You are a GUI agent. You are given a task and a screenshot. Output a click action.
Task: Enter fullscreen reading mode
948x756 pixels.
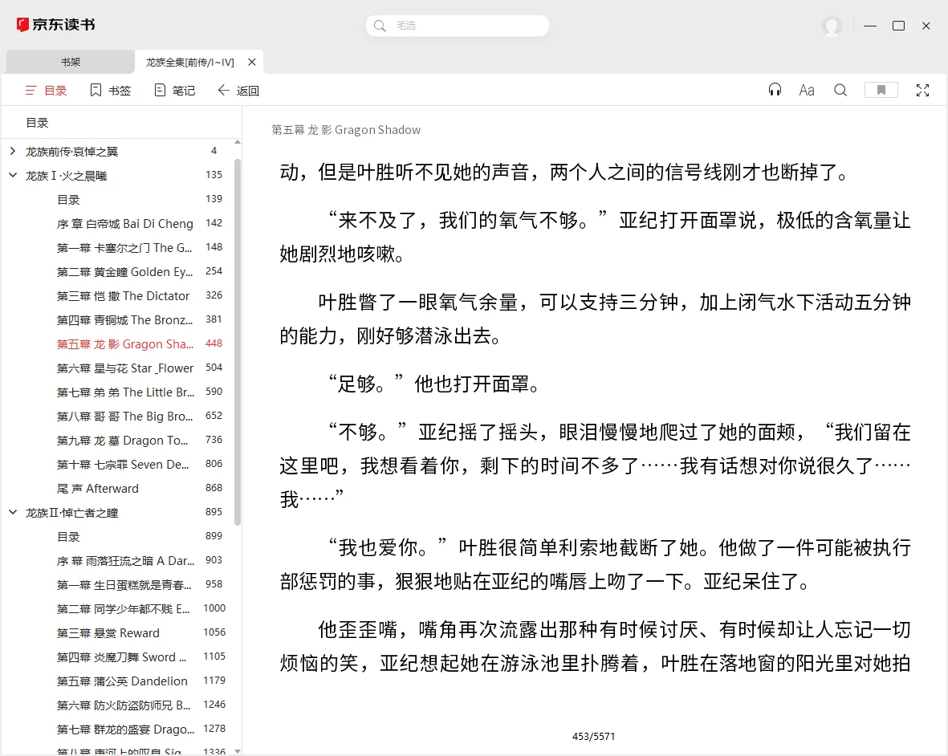pyautogui.click(x=922, y=90)
